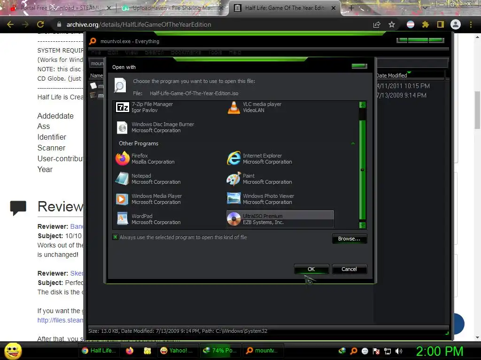Click browser page vertical scrollbar thumb

click(477, 110)
